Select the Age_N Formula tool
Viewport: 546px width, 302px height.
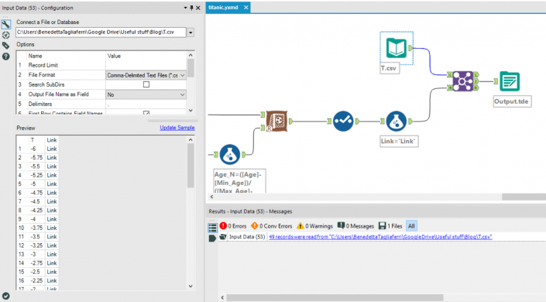[230, 154]
